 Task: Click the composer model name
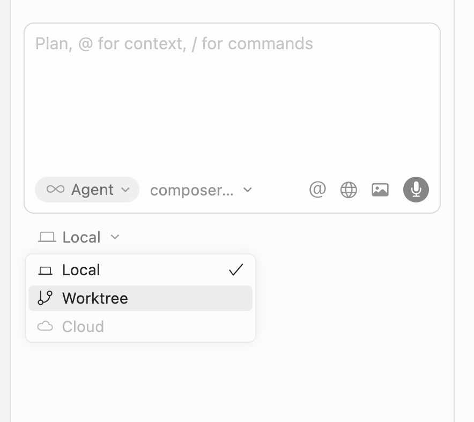tap(191, 190)
